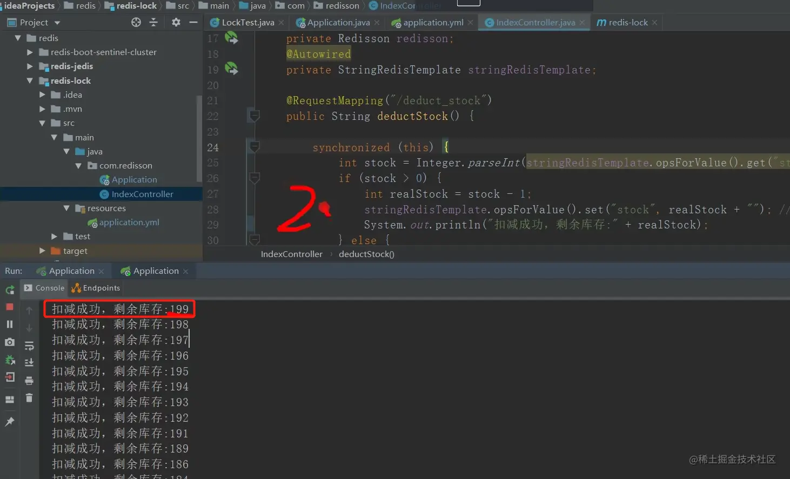Viewport: 790px width, 479px height.
Task: Pause program output in Run panel
Action: 10,324
